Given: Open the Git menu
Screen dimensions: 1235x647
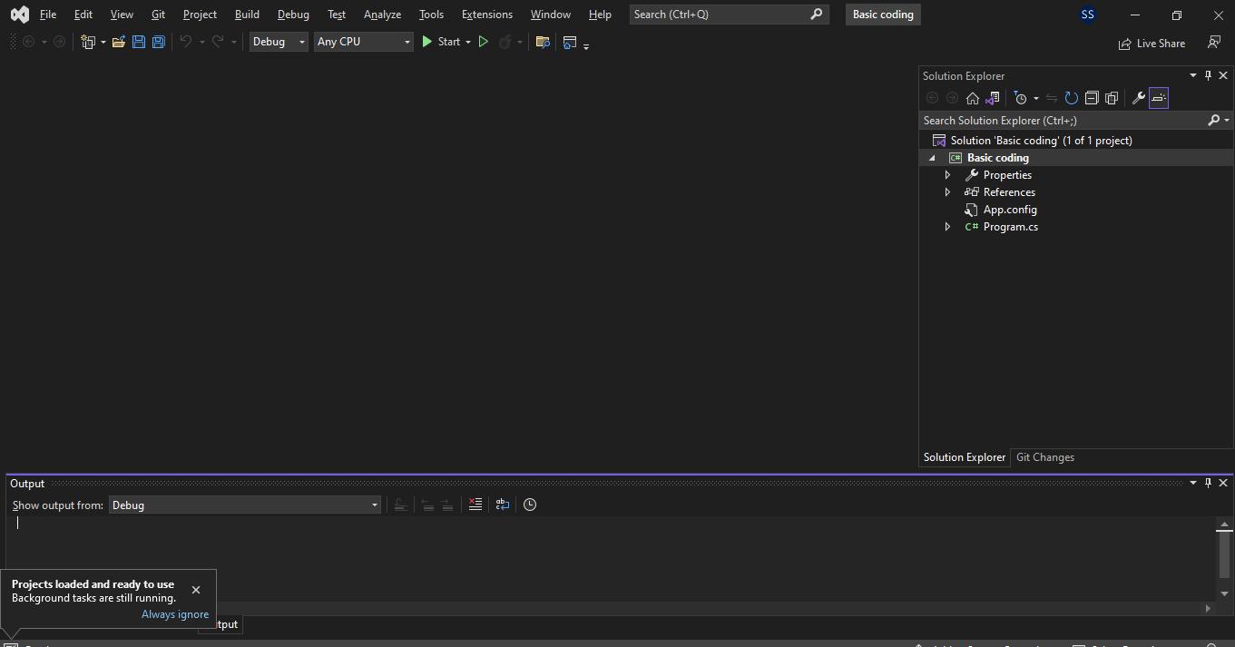Looking at the screenshot, I should click(x=158, y=15).
